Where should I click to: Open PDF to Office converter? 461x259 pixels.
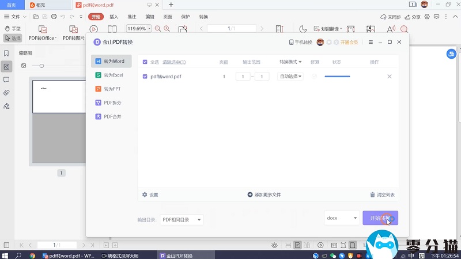point(43,33)
